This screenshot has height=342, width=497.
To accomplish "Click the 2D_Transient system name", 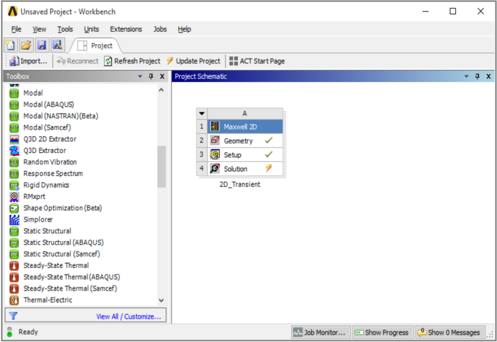I will [240, 185].
